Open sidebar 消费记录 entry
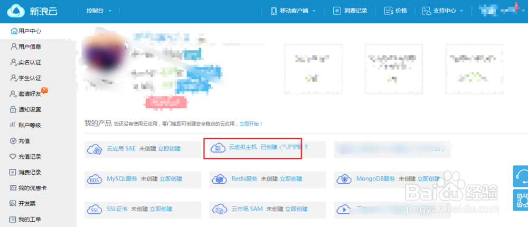 30,173
